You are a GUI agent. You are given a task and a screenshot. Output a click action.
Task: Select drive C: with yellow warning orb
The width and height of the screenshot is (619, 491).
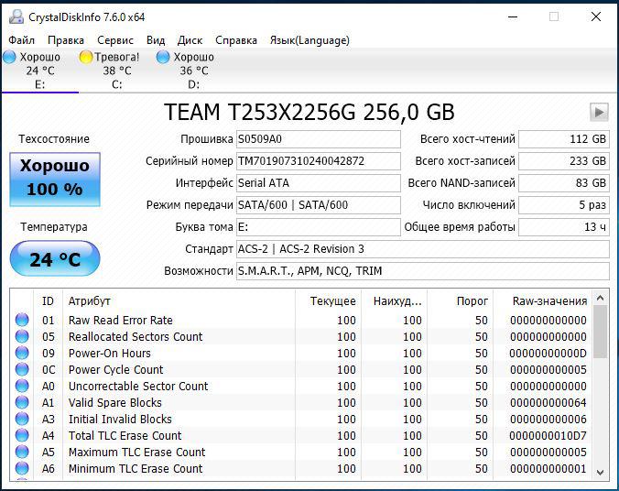click(86, 58)
